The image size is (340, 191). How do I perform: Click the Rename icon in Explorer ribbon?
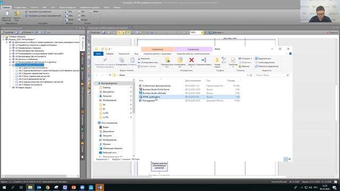coord(203,60)
